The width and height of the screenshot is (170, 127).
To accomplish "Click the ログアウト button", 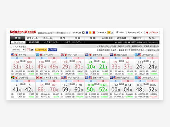I will point(152,32).
